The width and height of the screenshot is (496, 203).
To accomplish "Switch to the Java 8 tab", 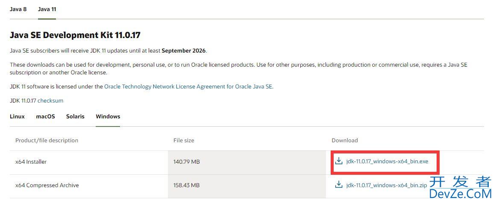I will [x=18, y=9].
